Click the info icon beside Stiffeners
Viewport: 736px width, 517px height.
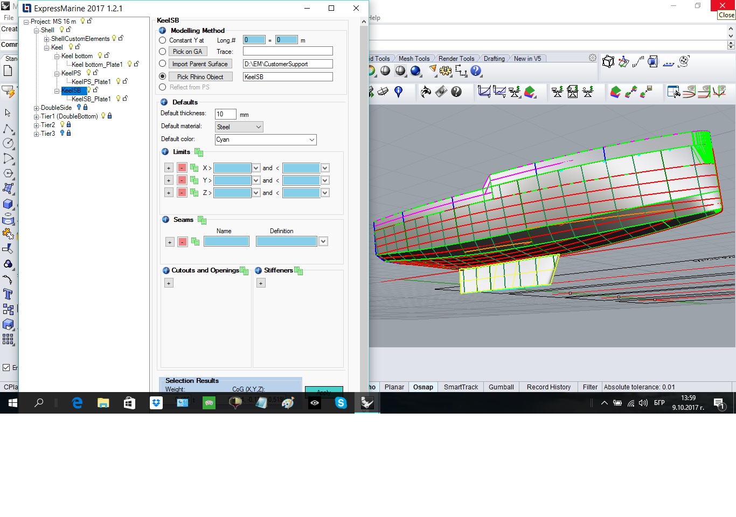258,270
